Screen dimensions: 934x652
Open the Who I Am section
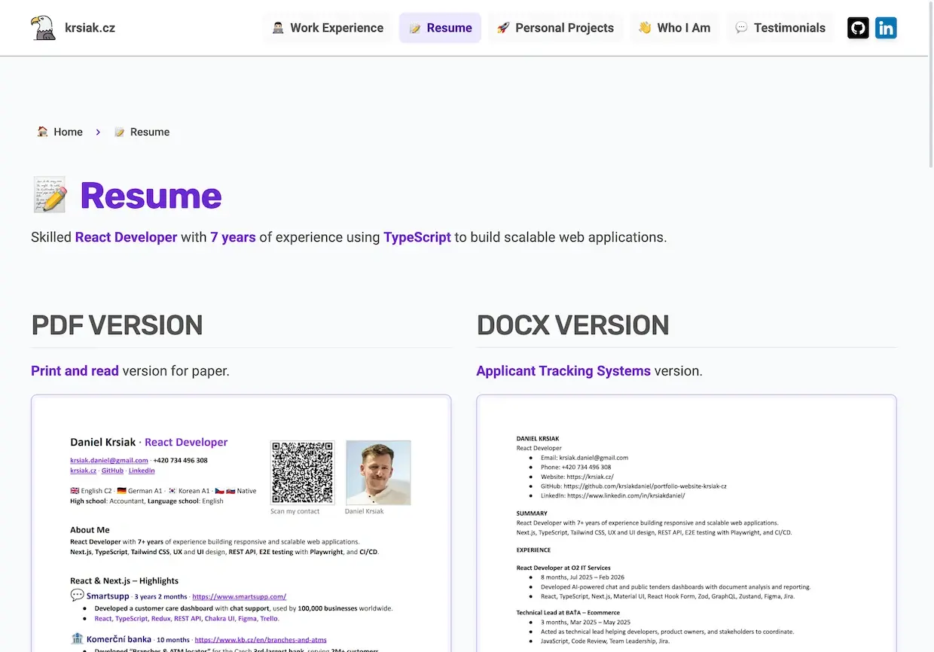coord(675,28)
